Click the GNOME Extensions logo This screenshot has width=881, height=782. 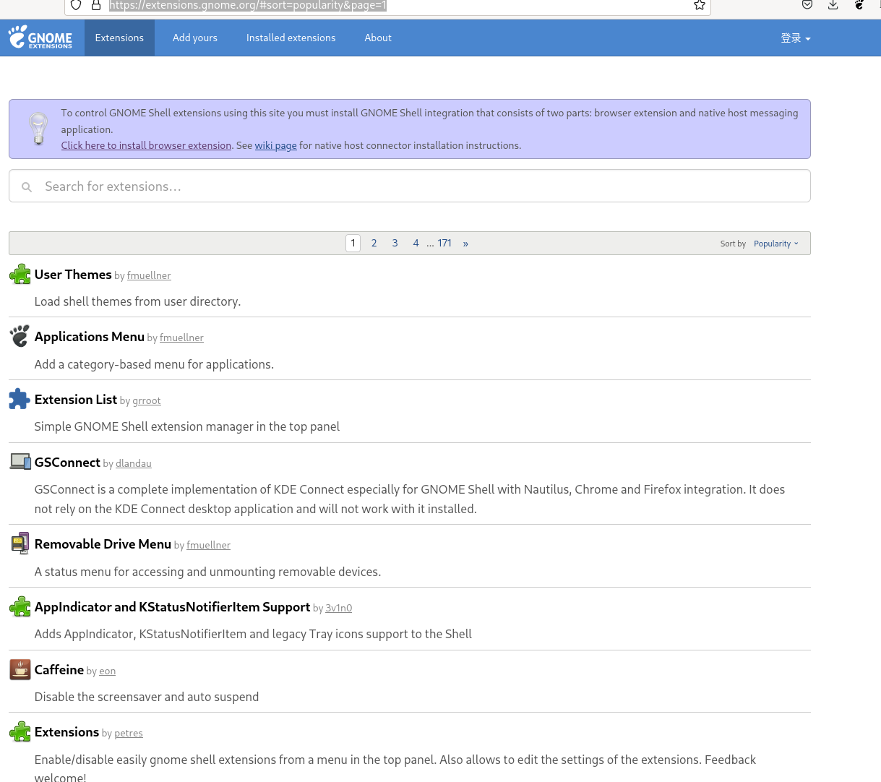point(40,38)
